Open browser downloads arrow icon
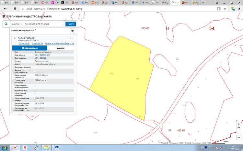This screenshot has width=243, height=151. pos(239,9)
